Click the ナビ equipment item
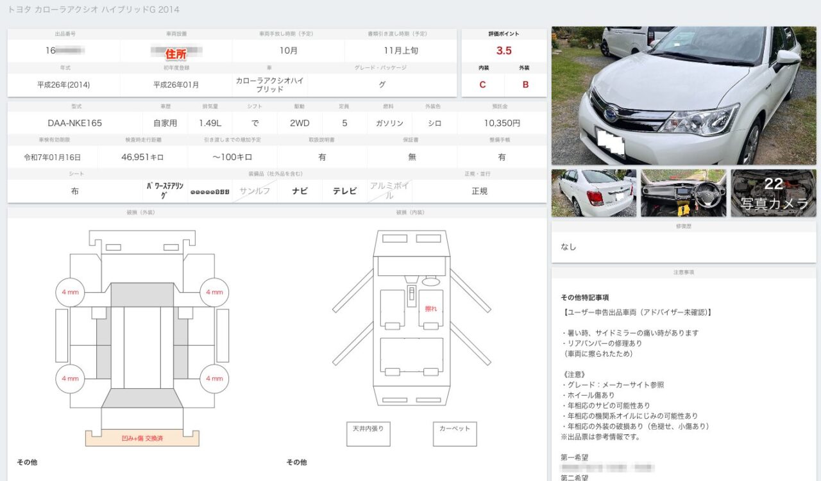This screenshot has height=481, width=821. pos(300,191)
